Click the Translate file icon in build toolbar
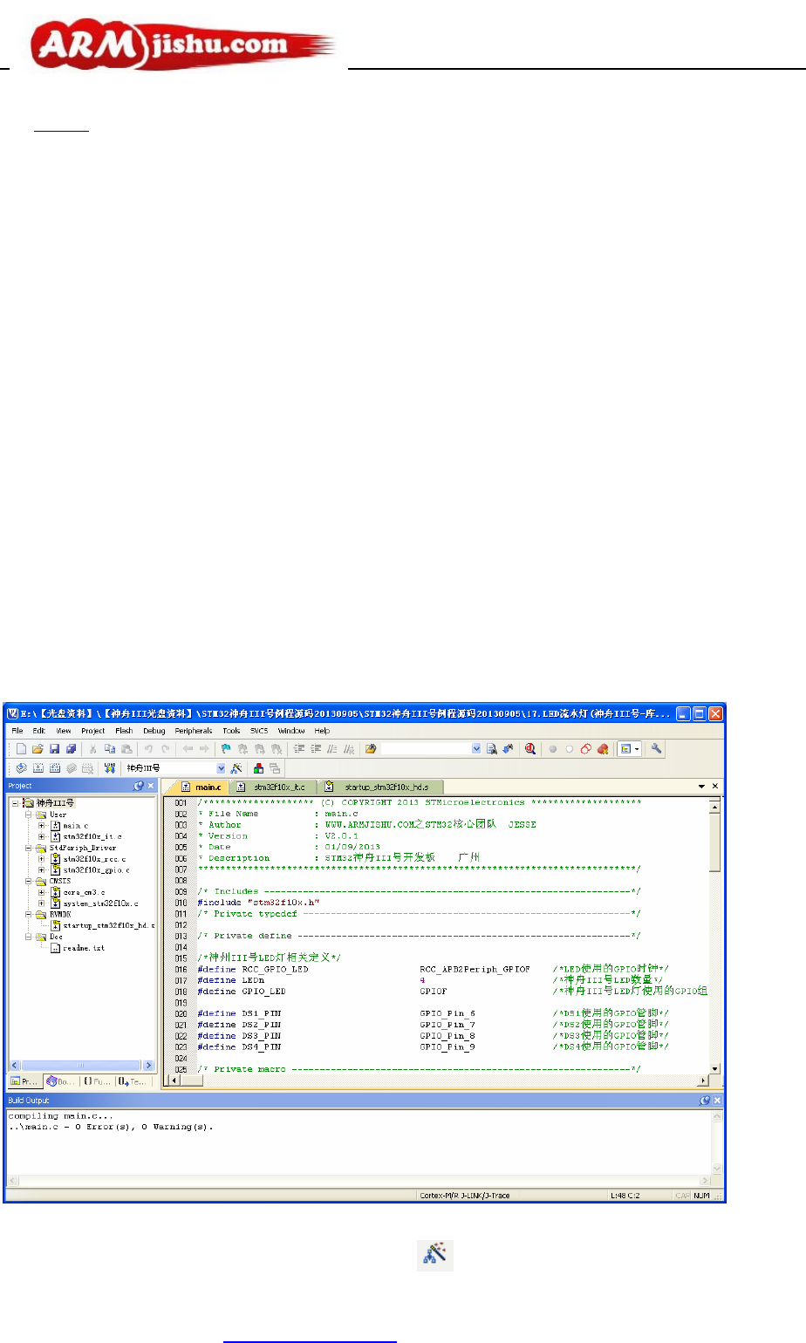Viewport: 806px width, 1343px height. click(21, 768)
